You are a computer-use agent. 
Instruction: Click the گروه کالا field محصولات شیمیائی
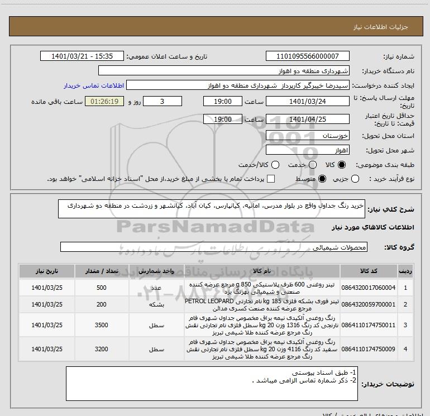click(x=214, y=247)
